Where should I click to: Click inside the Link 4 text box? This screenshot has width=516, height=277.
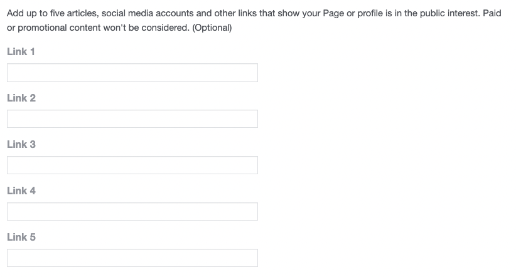click(132, 211)
